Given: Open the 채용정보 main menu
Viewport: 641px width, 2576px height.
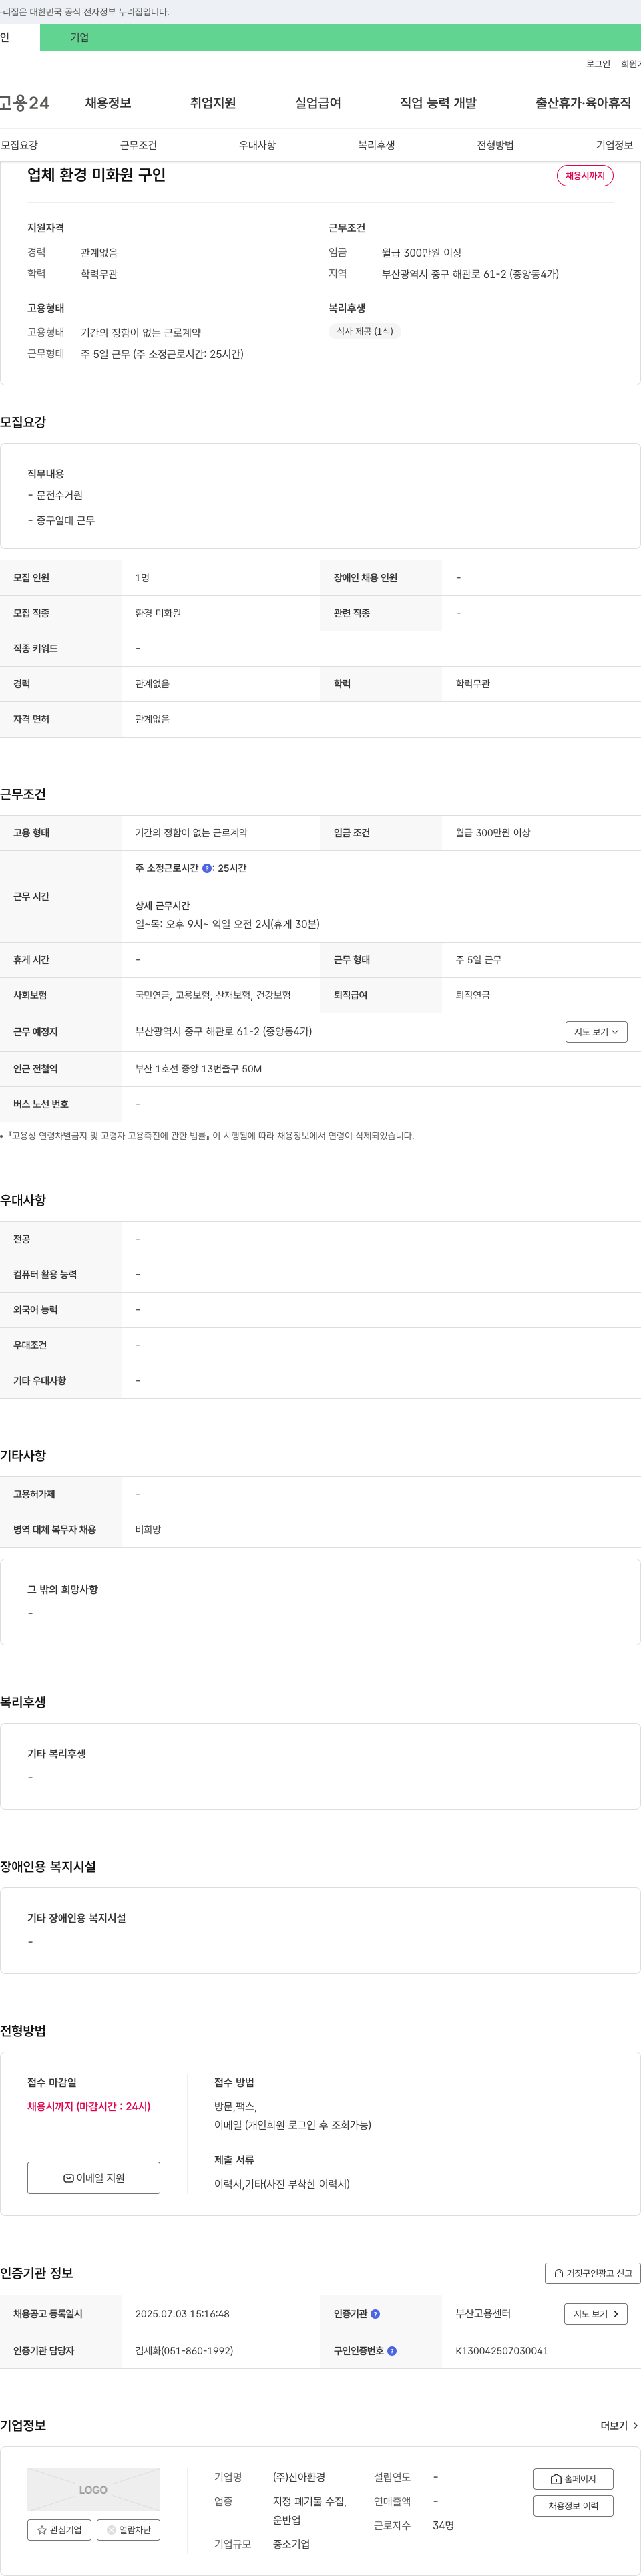Looking at the screenshot, I should (108, 103).
